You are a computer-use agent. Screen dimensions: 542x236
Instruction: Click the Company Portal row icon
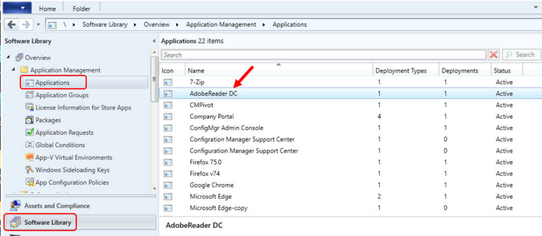(168, 116)
